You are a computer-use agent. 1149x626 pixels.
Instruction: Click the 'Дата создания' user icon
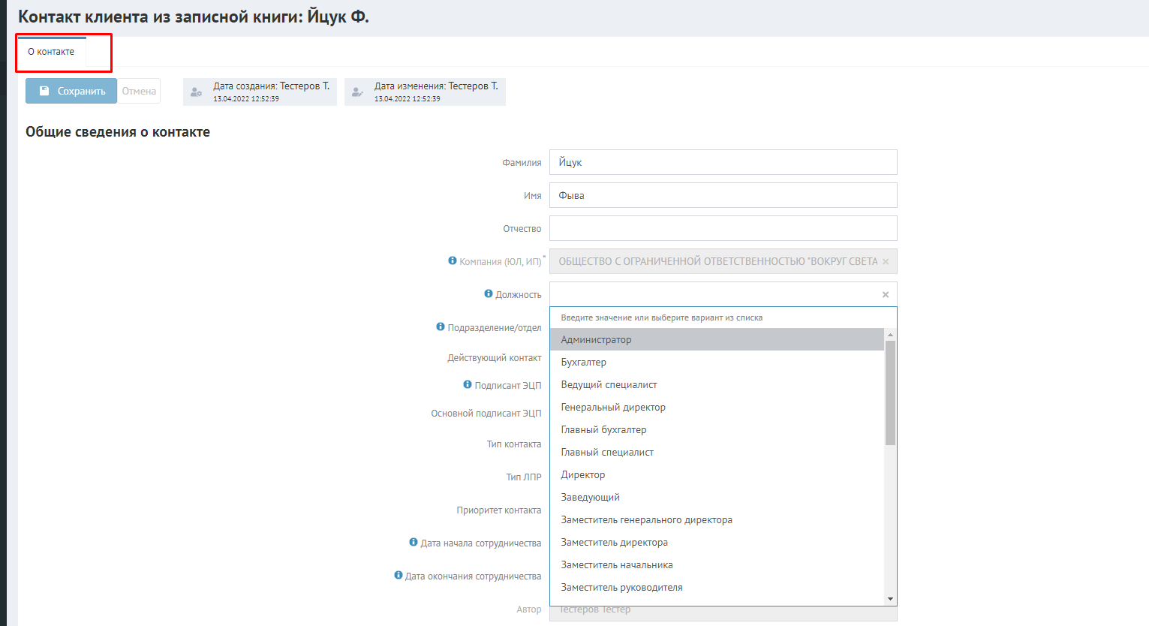pos(196,92)
